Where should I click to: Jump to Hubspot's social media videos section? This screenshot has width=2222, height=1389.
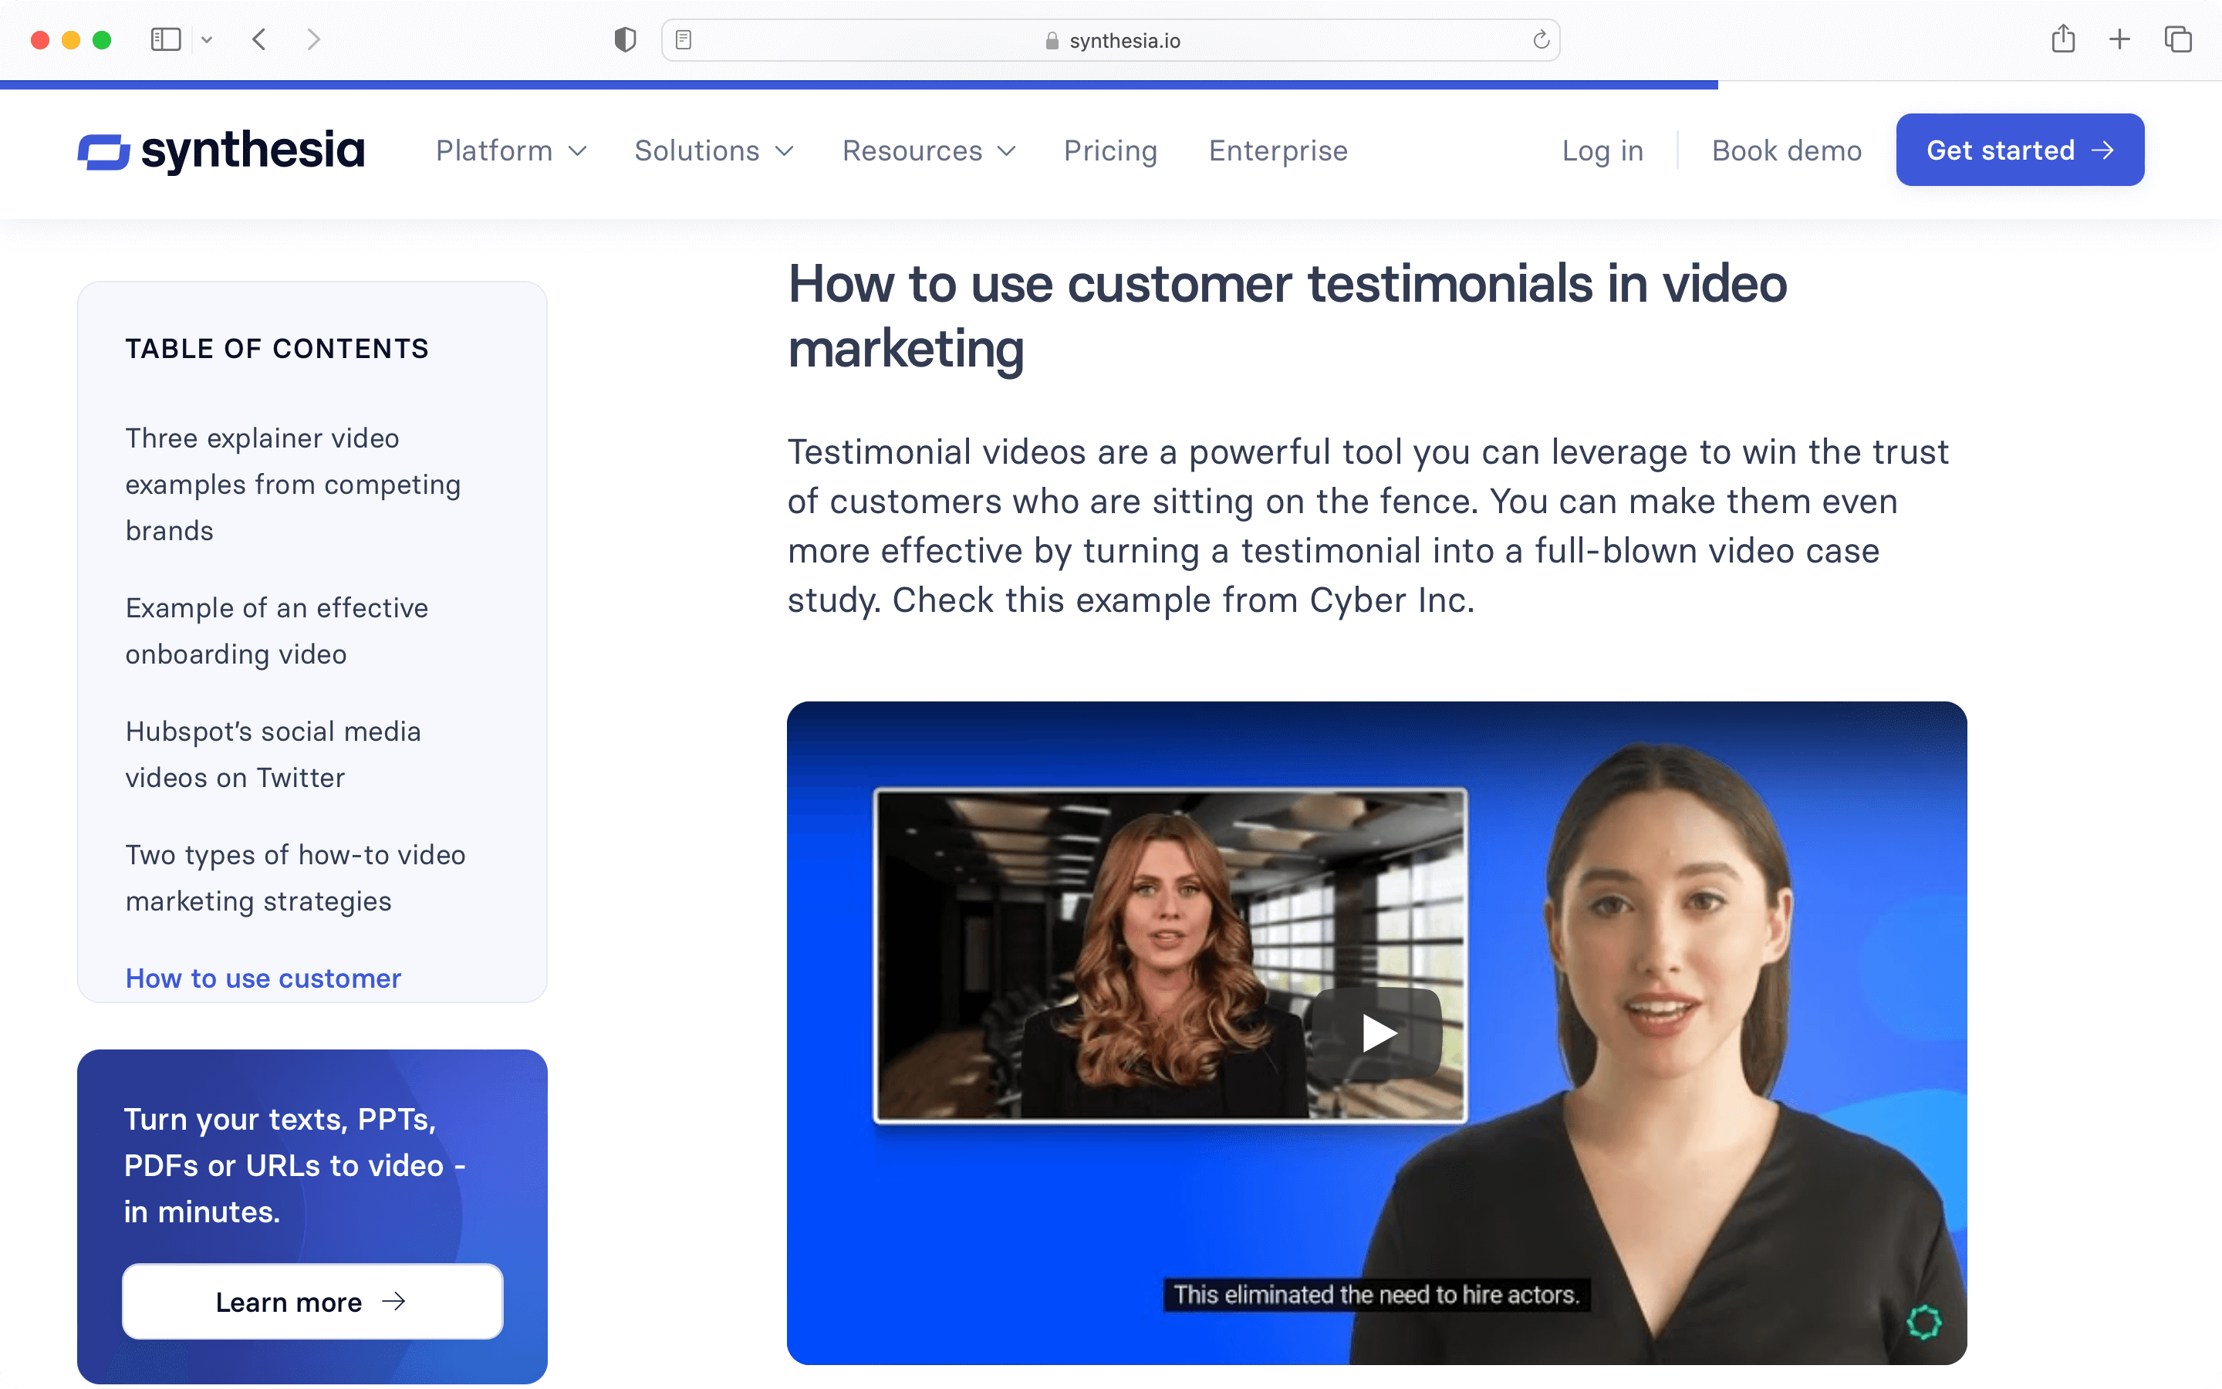click(x=272, y=754)
